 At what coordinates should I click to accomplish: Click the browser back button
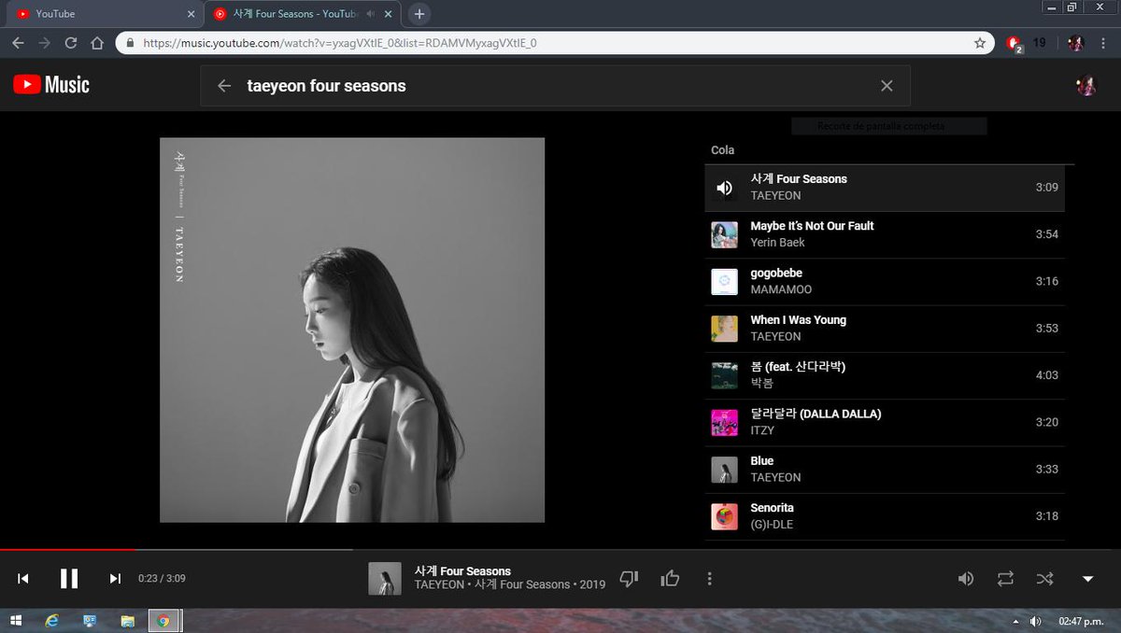point(18,43)
